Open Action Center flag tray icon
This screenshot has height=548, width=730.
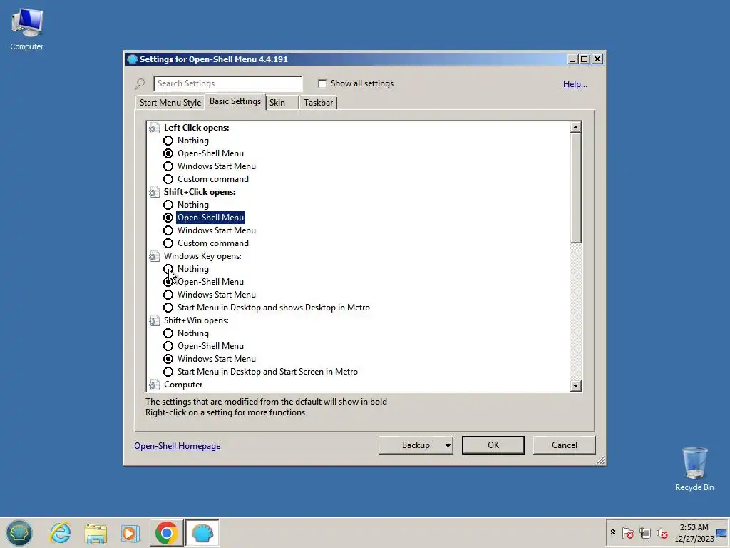[x=627, y=532]
